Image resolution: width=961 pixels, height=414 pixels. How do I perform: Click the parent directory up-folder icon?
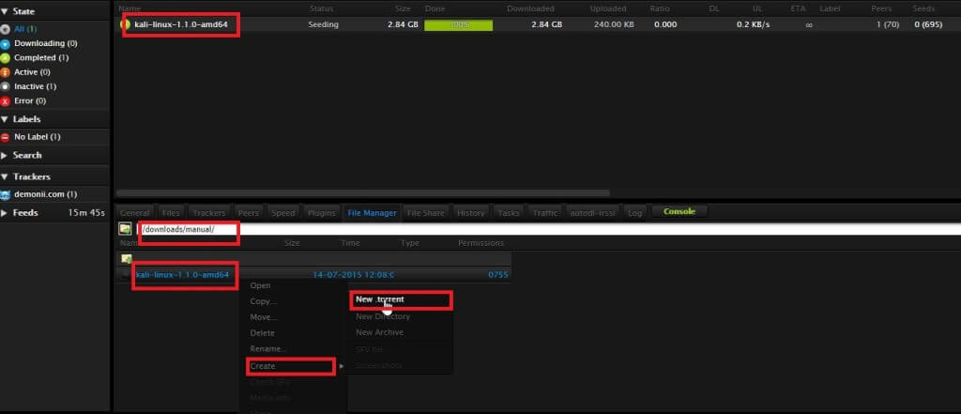click(x=126, y=258)
